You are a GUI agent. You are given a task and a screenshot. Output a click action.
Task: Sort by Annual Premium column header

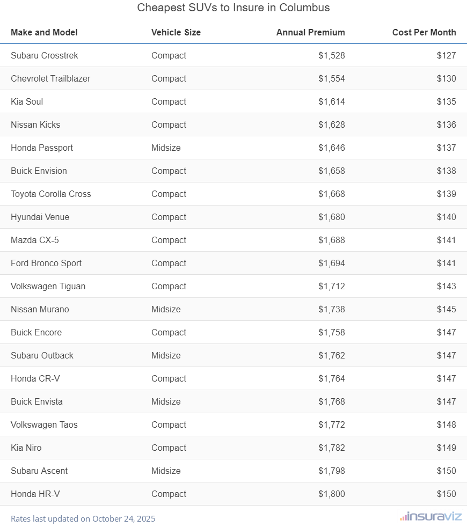pos(310,32)
